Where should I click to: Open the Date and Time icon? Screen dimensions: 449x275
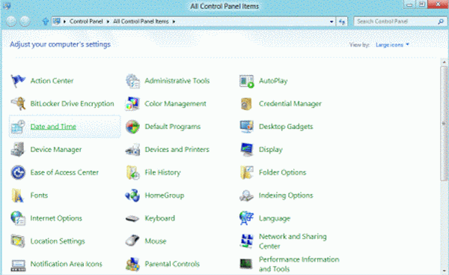click(18, 127)
